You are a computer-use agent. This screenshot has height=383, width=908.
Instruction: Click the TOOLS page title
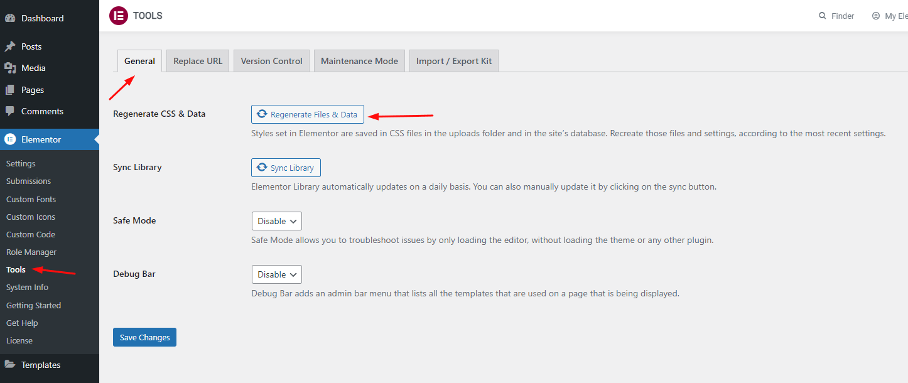point(148,16)
